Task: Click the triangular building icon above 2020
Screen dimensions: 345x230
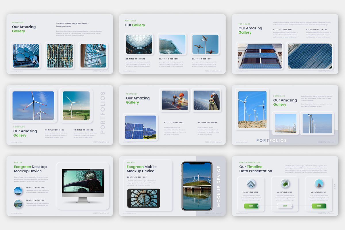Action: [251, 184]
